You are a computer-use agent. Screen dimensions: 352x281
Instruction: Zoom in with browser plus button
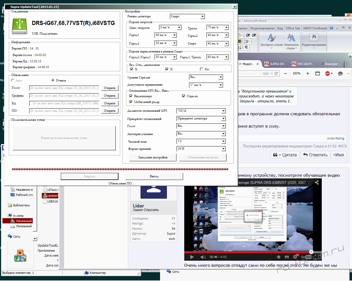point(308,74)
